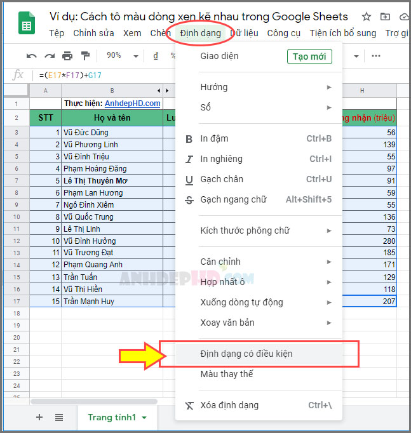This screenshot has height=433, width=411.
Task: Expand the Hướng submenu
Action: pos(328,87)
